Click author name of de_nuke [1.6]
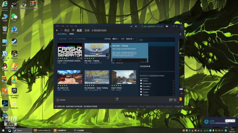This screenshot has height=133, width=238. click(x=66, y=90)
